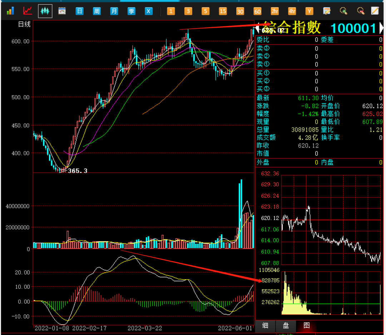Switch to weekly period (周) icon
Screen dimensions: 386x335
click(97, 11)
